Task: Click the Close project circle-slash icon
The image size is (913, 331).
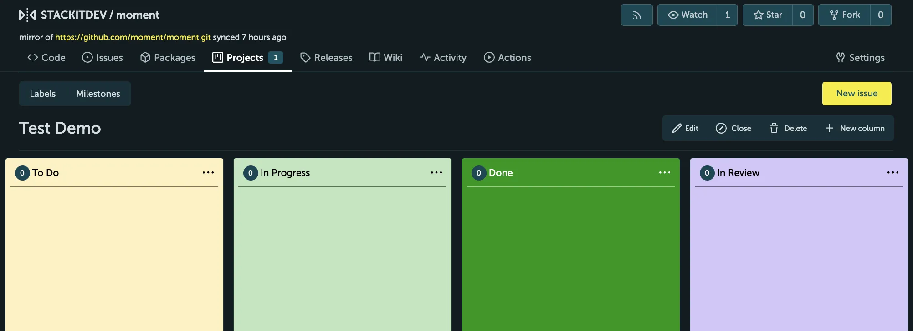Action: coord(721,128)
